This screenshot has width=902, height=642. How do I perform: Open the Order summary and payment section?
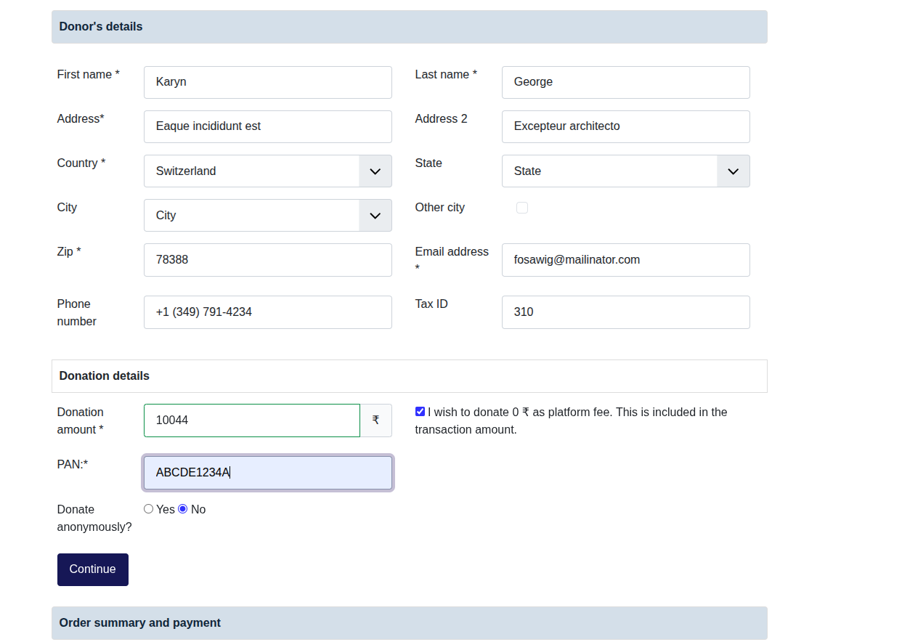(409, 623)
